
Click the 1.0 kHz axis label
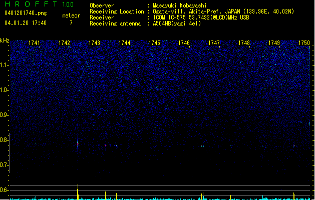4,90
